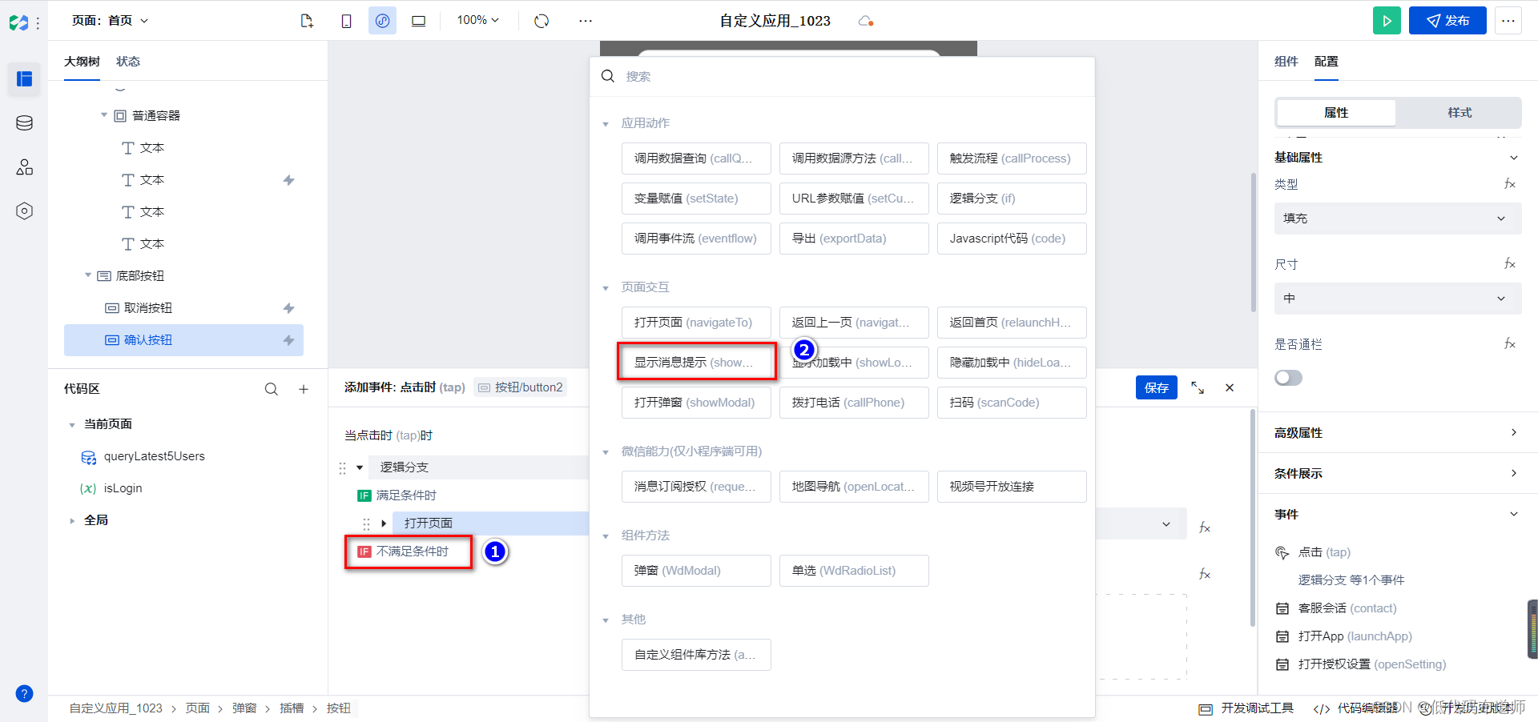
Task: Click fx binding icon next to 尺寸
Action: (1510, 264)
